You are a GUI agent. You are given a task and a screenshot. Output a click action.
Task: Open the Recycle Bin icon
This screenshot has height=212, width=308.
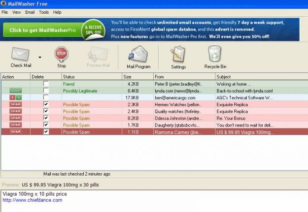coord(215,54)
